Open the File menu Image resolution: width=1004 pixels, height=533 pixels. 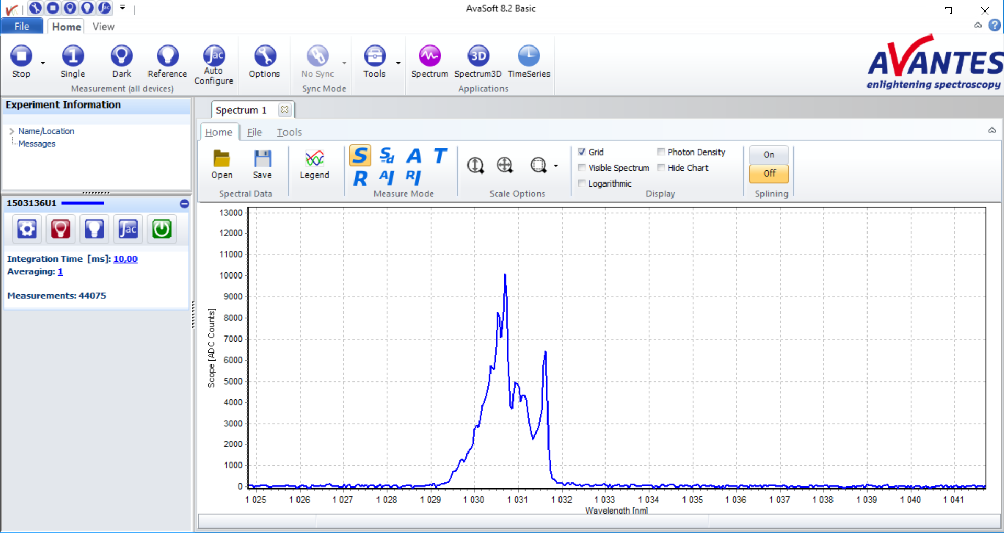21,27
